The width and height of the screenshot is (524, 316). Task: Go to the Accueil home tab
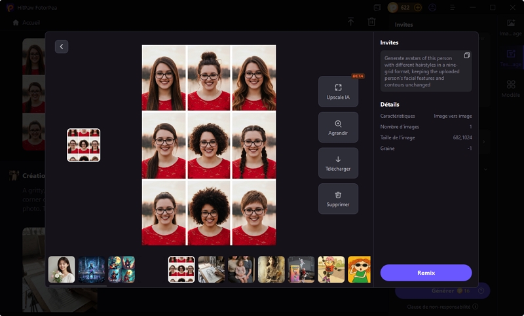26,22
